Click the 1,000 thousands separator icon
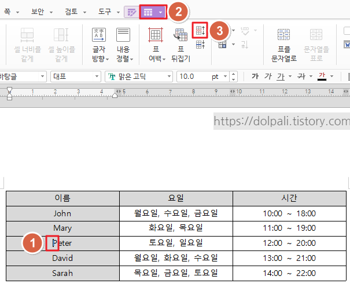 245,31
